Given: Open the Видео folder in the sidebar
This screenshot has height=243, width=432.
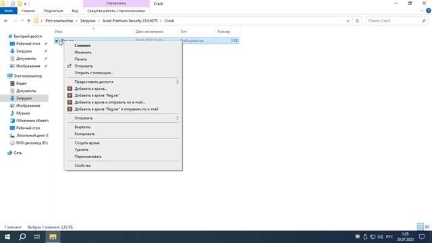Looking at the screenshot, I should (x=21, y=84).
